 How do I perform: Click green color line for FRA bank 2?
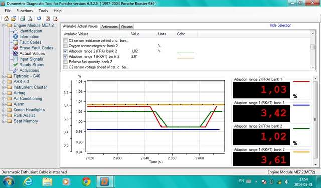(x=185, y=53)
